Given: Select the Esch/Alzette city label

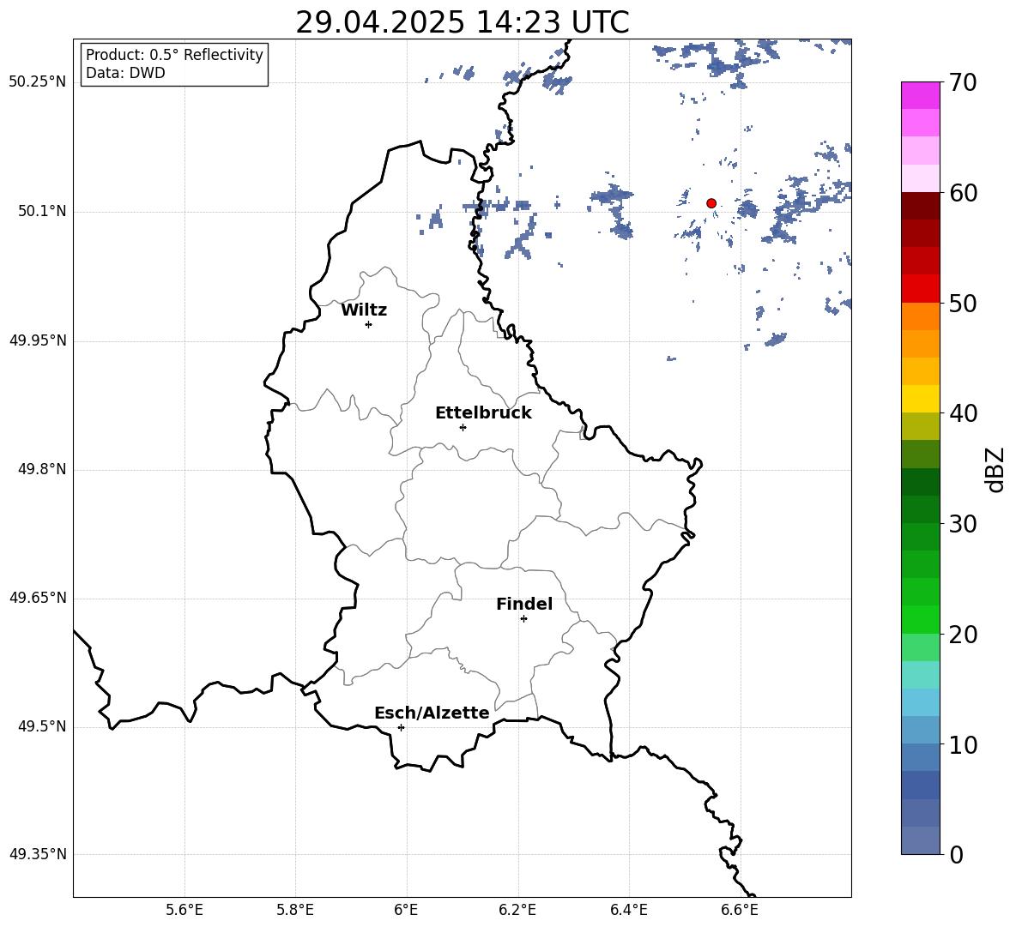Looking at the screenshot, I should [432, 713].
